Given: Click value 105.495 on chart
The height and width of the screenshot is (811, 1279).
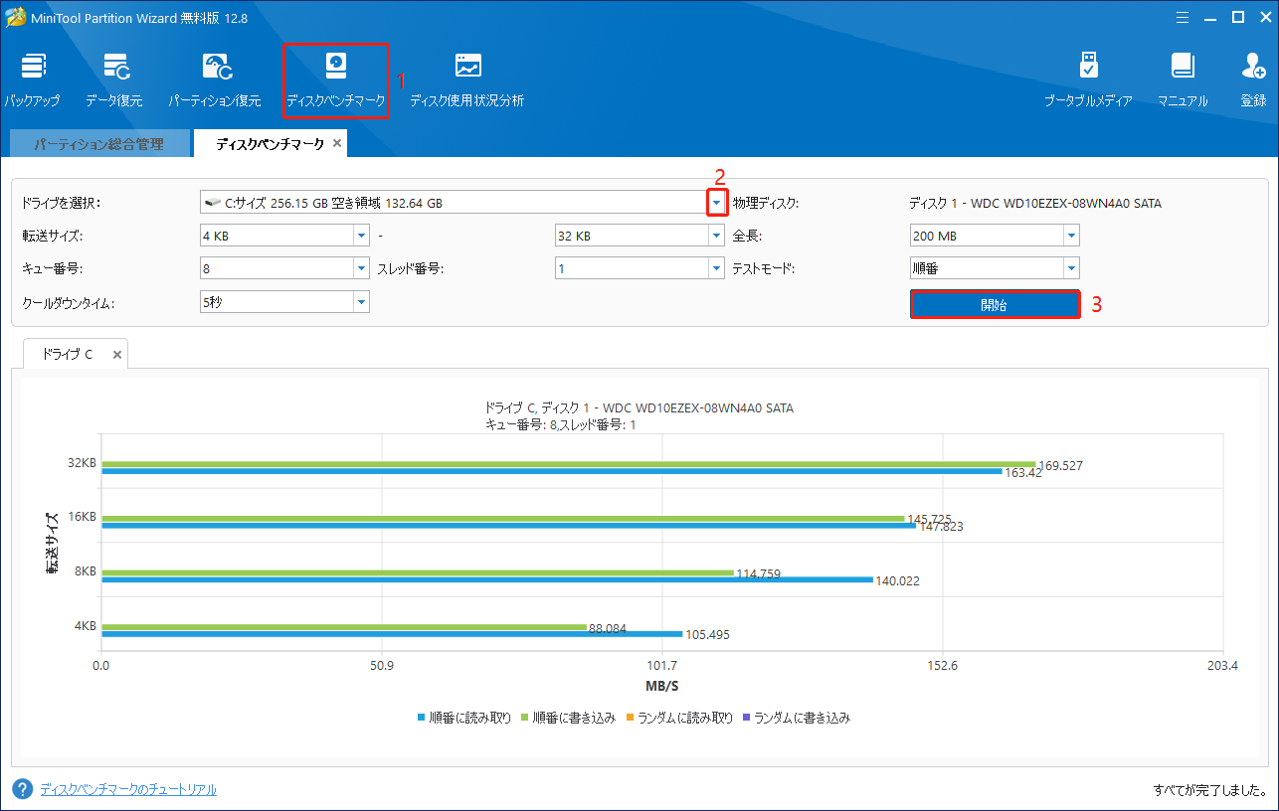Looking at the screenshot, I should click(x=708, y=635).
